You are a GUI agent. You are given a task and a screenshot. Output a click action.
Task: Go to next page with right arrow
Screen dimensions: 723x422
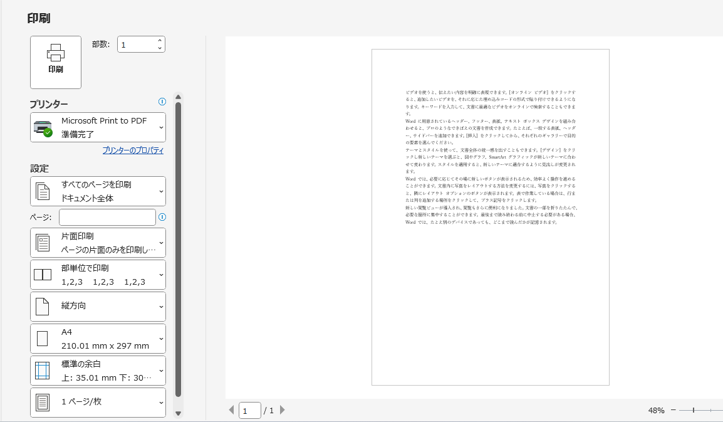pos(283,410)
